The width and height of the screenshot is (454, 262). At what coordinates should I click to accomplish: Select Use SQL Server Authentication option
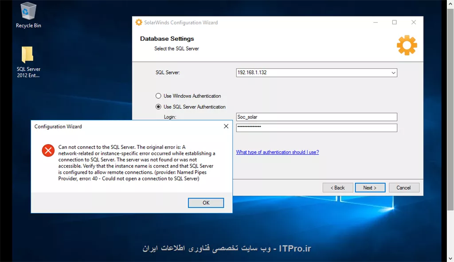tap(158, 107)
